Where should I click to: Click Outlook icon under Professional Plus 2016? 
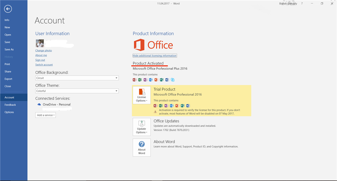(151, 80)
